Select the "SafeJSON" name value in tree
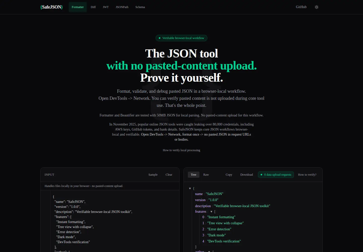The width and height of the screenshot is (363, 252). (x=215, y=194)
